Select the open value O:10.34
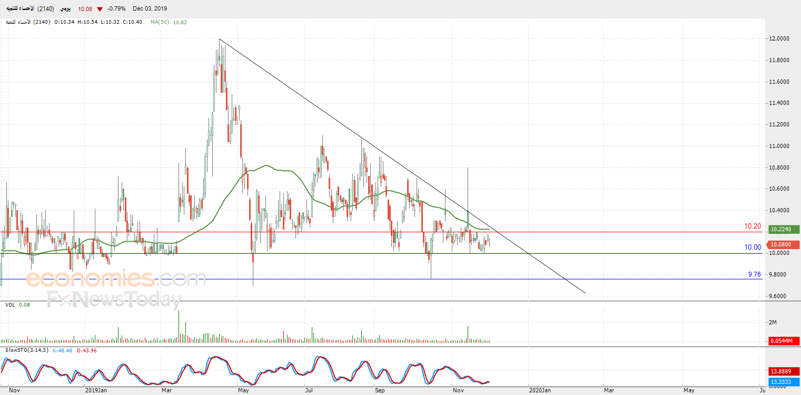 coord(65,22)
